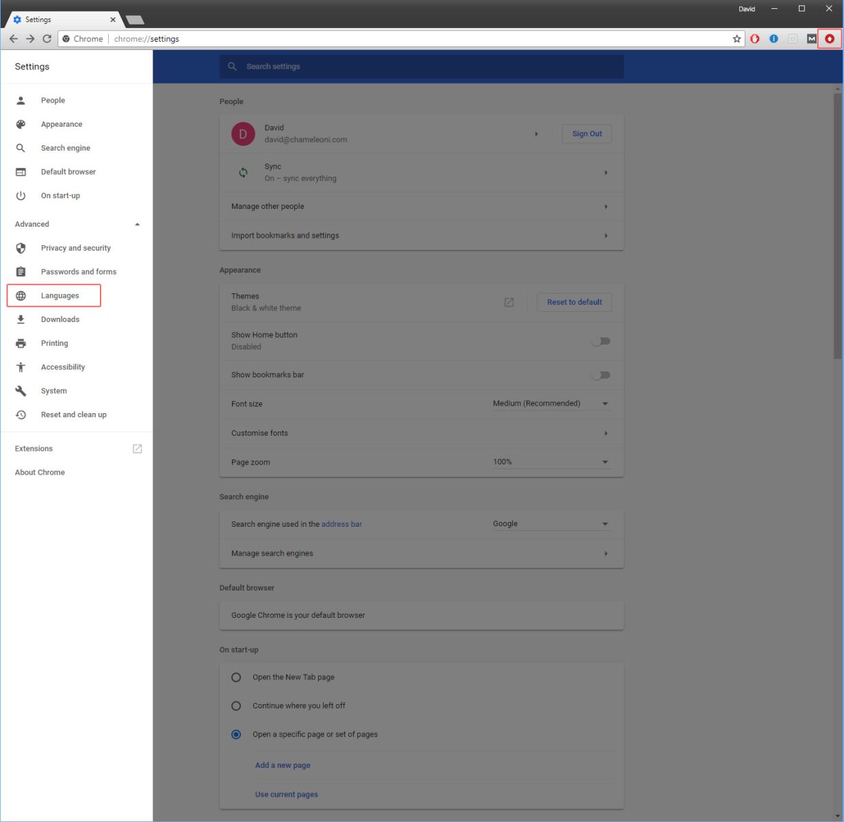This screenshot has width=844, height=822.
Task: Click the Privacy and security shield icon
Action: [x=21, y=248]
